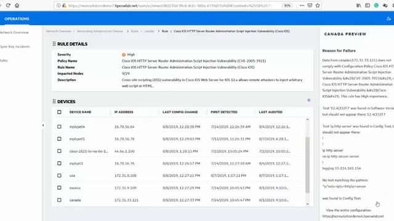
Task: Open the Devices table settings gear icon
Action: (x=309, y=100)
